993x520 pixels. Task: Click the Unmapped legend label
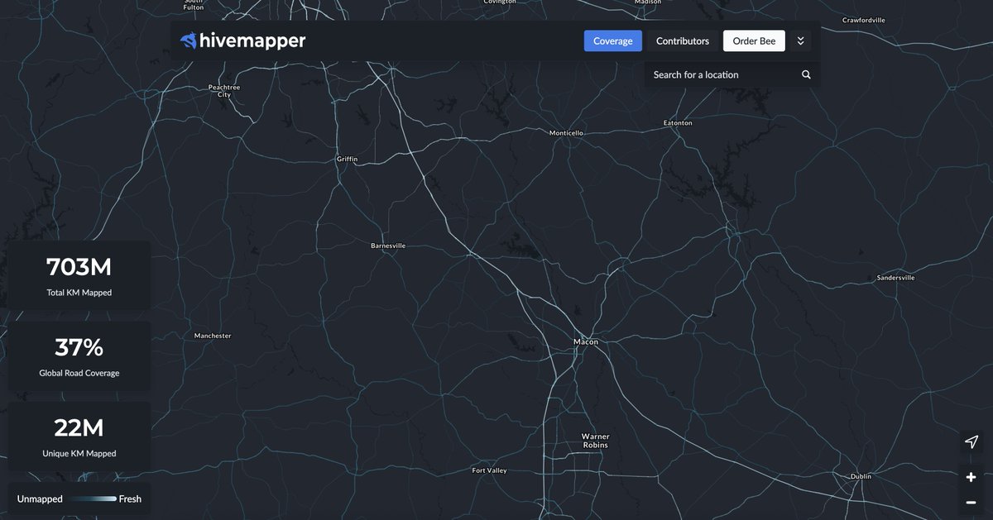click(40, 499)
